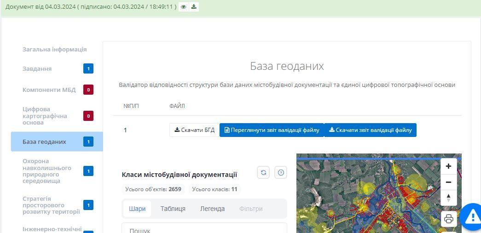Viewport: 481px width, 233px height.
Task: Click Скачати БГД button
Action: tap(194, 130)
